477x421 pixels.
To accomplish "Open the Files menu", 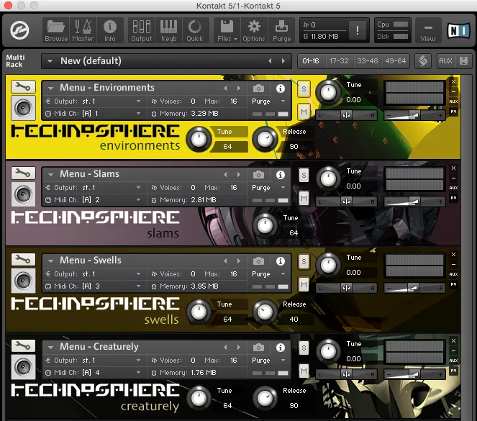I will coord(227,30).
